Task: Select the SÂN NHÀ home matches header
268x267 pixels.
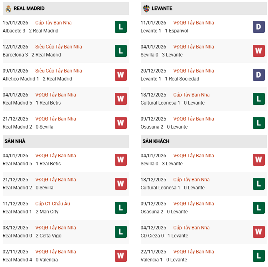Action: pyautogui.click(x=15, y=141)
